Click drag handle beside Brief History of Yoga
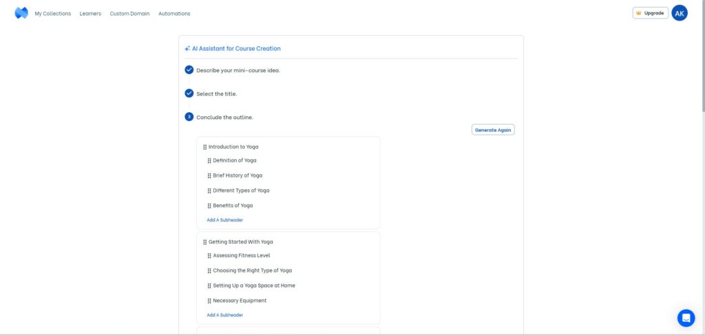705x335 pixels. [x=209, y=175]
